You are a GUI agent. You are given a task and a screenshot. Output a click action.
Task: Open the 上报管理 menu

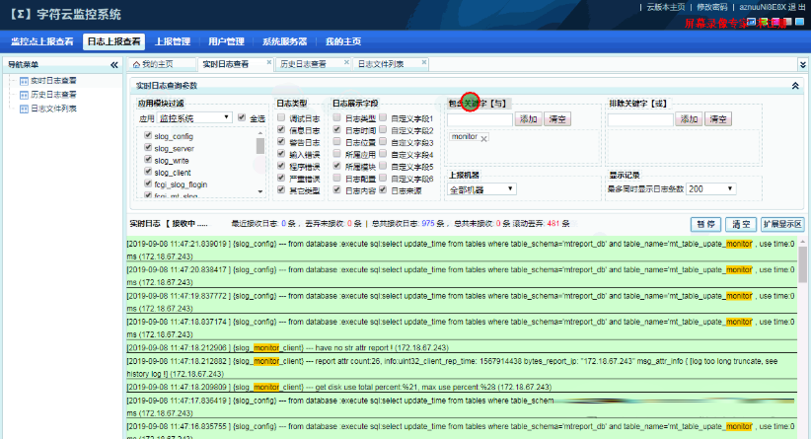[x=174, y=42]
